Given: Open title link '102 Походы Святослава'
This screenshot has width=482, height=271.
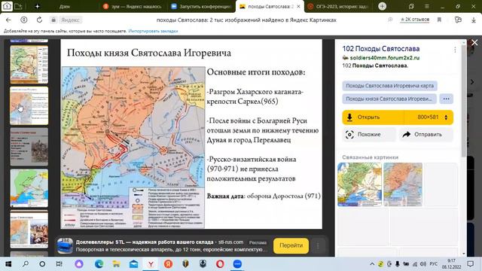Looking at the screenshot, I should (x=381, y=48).
